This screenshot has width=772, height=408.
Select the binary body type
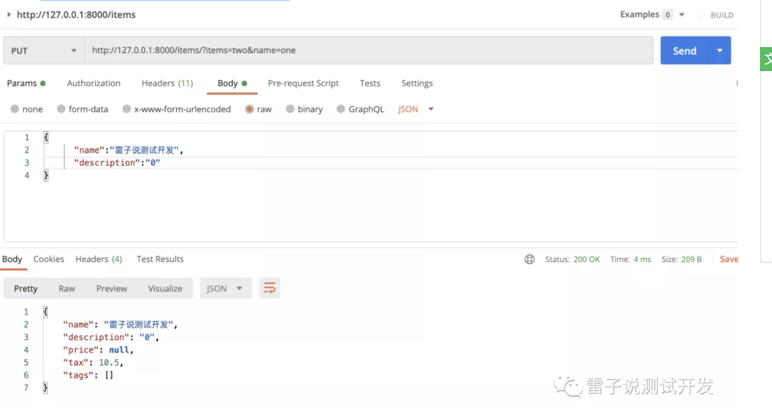tap(305, 109)
